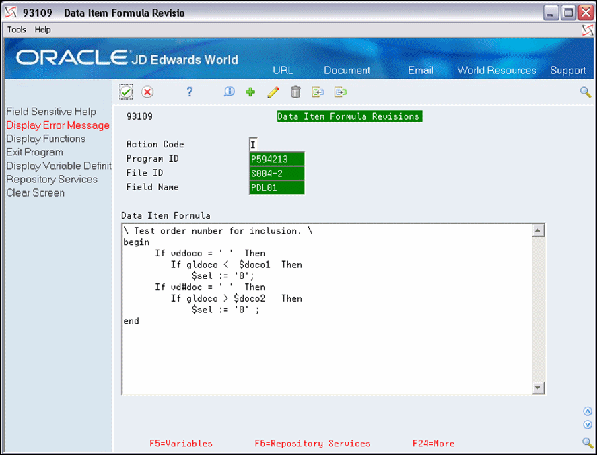Click the Program ID field P594213
Image resolution: width=597 pixels, height=455 pixels.
point(277,159)
